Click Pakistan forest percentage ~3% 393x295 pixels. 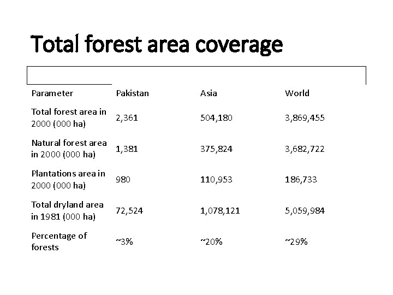(124, 241)
